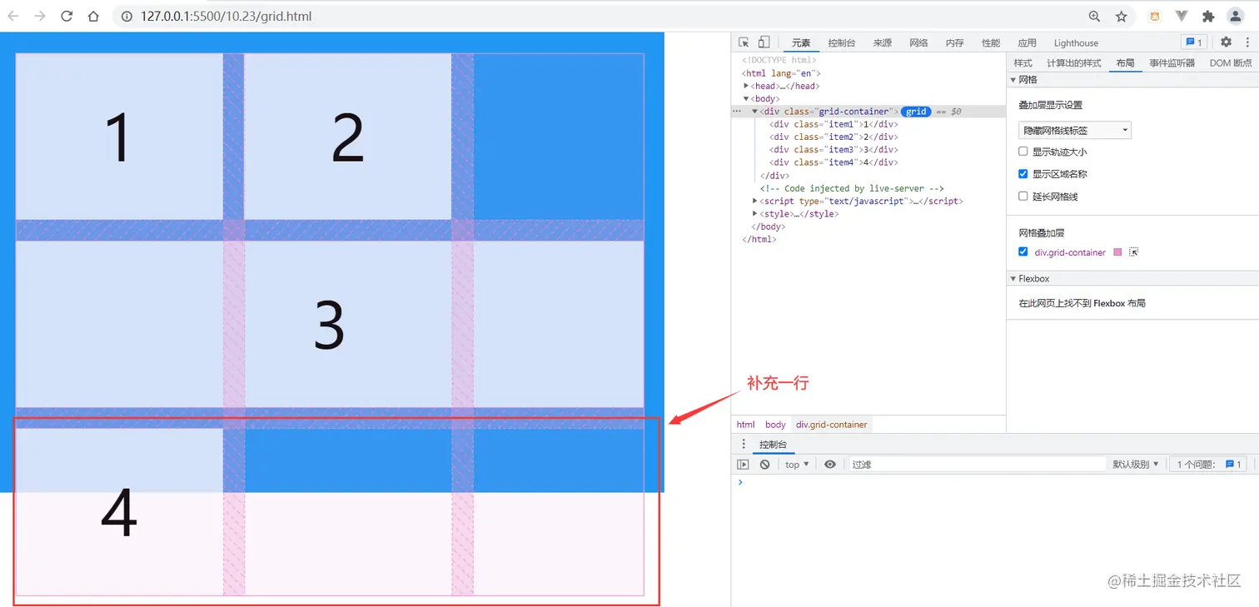Bookmark this page with the star icon

[x=1122, y=16]
